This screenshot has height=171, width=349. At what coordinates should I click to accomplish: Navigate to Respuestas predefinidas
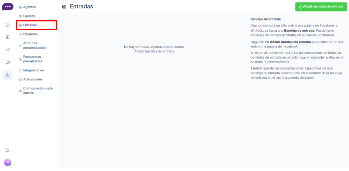(x=33, y=59)
